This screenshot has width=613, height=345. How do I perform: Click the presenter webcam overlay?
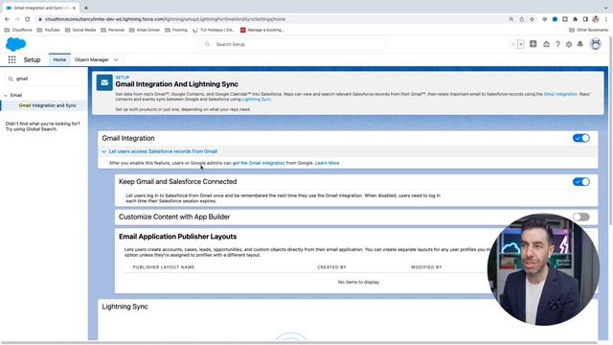[543, 269]
